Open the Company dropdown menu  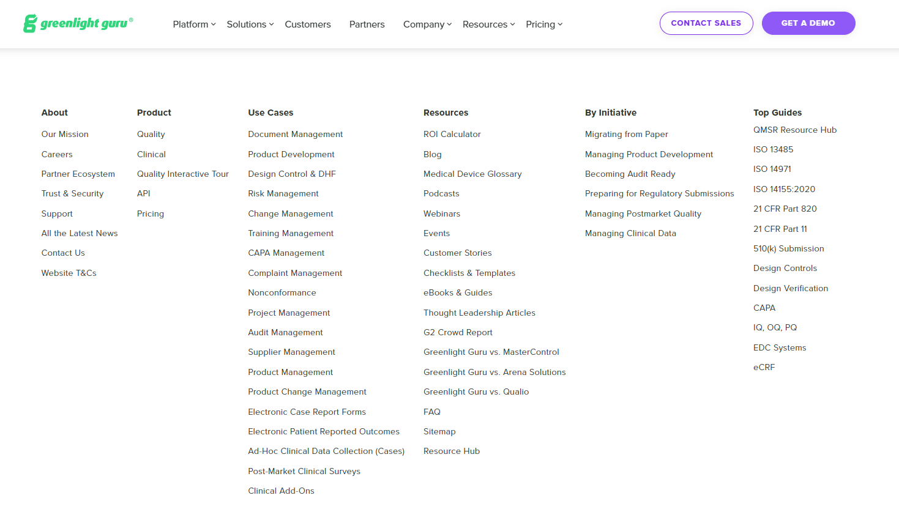tap(427, 24)
